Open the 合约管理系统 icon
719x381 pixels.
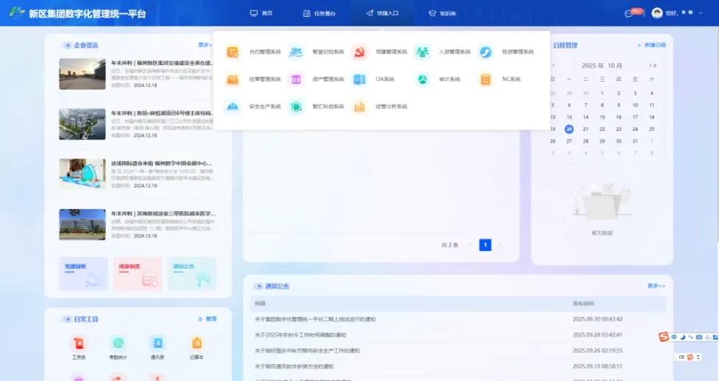[x=233, y=52]
